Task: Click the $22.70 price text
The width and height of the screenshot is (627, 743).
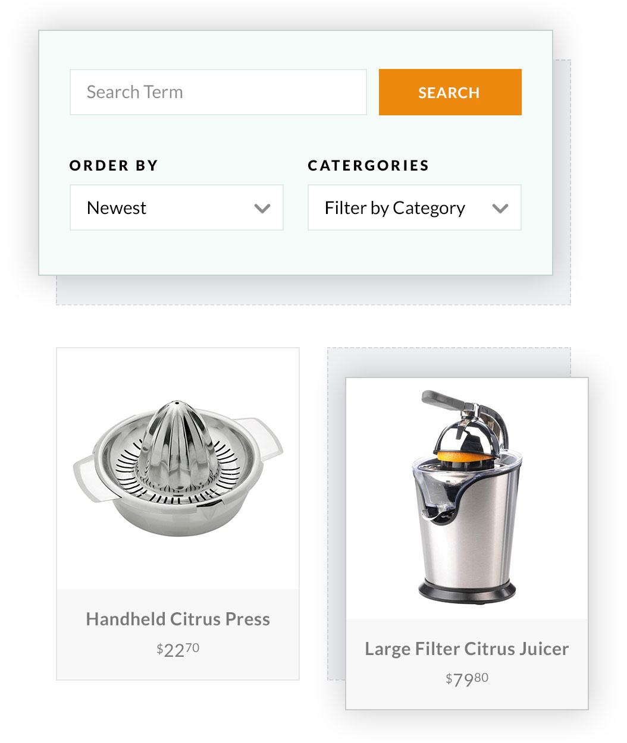Action: tap(178, 649)
